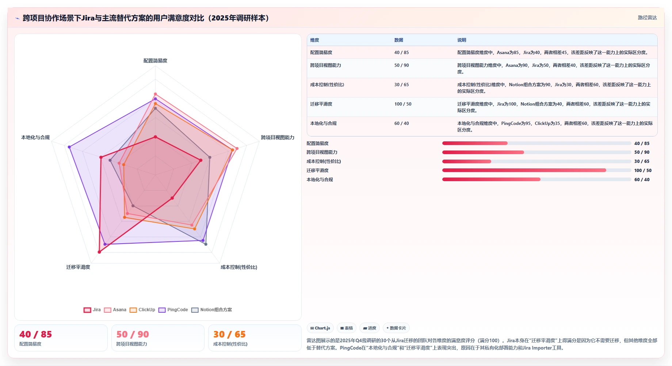Select the 本地化与合规 progress bar

[537, 179]
